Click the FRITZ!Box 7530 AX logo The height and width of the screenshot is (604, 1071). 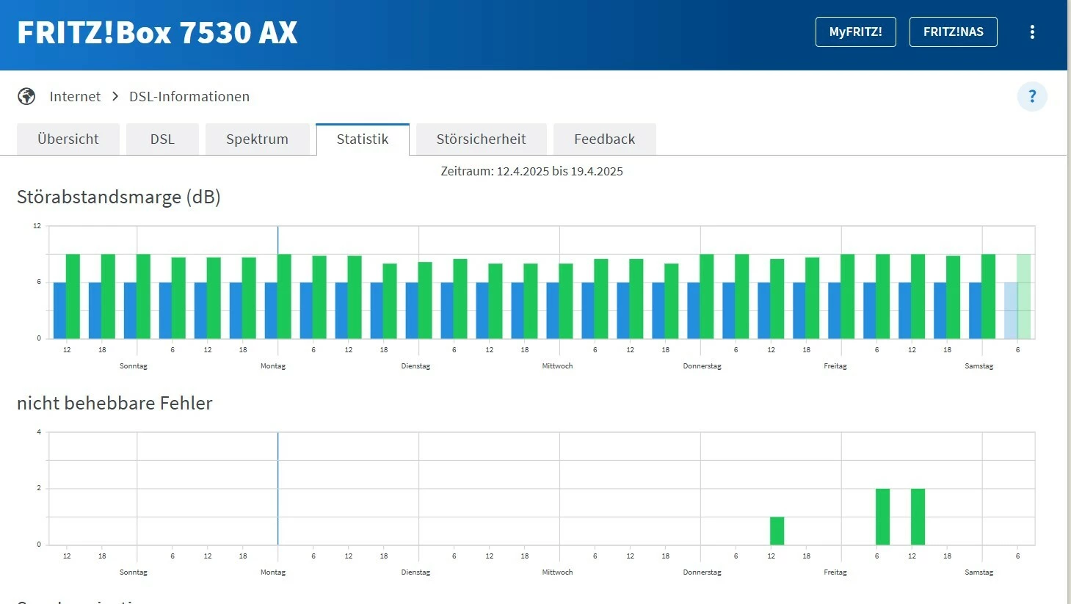coord(157,33)
